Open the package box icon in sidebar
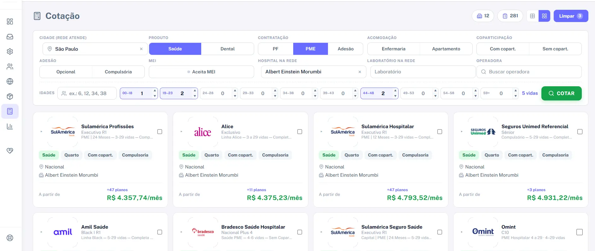This screenshot has height=251, width=595. [10, 96]
